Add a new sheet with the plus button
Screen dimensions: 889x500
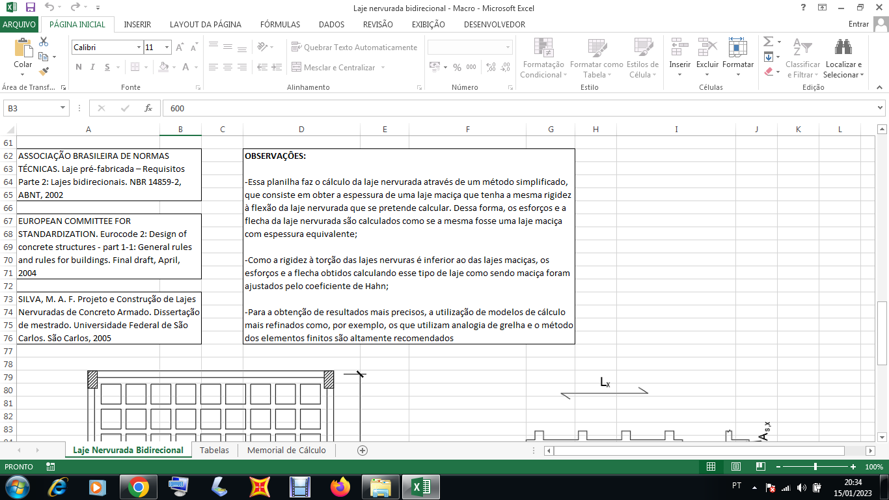pyautogui.click(x=362, y=450)
